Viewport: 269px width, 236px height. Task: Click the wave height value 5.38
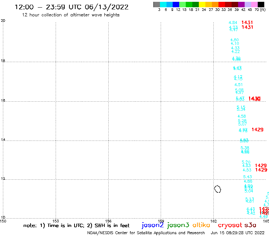click(x=245, y=148)
